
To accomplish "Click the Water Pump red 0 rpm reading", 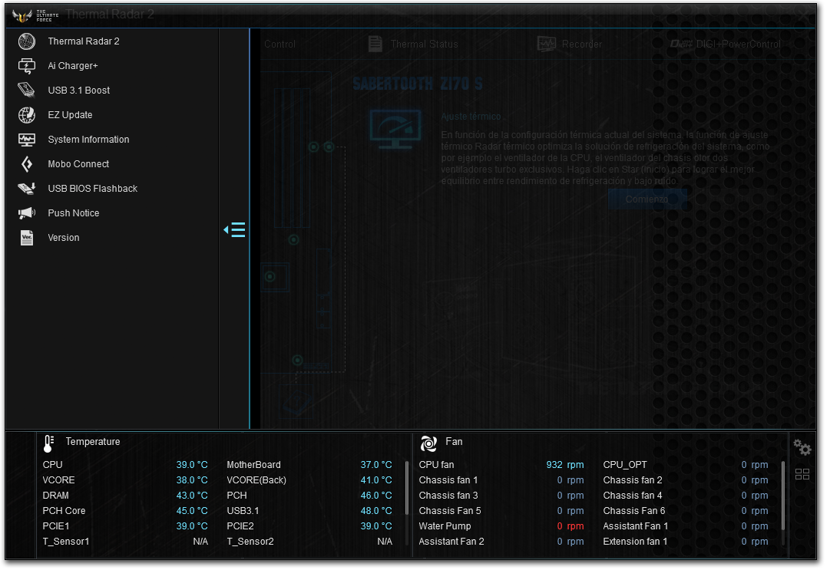I will (x=570, y=526).
